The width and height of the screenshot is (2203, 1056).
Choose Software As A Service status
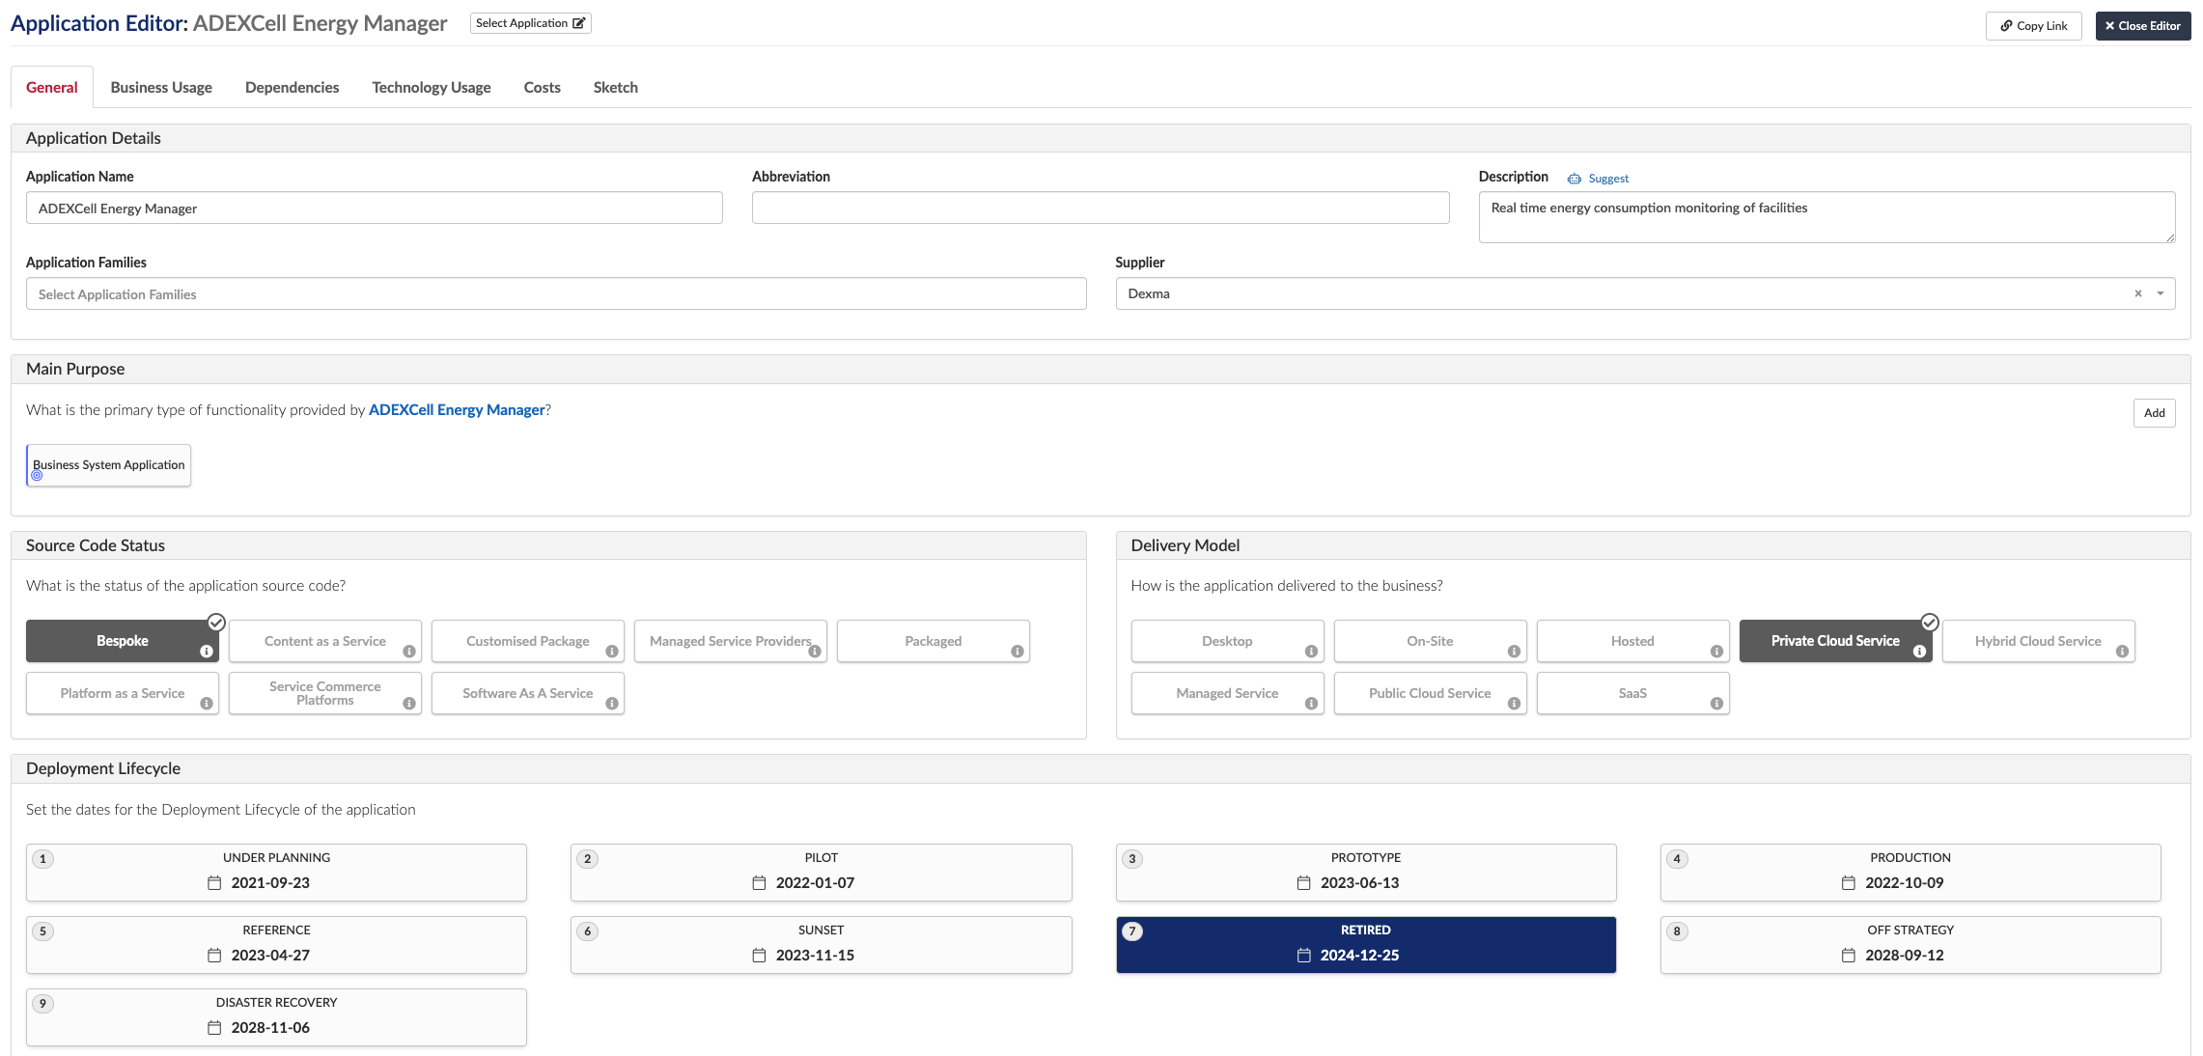527,693
